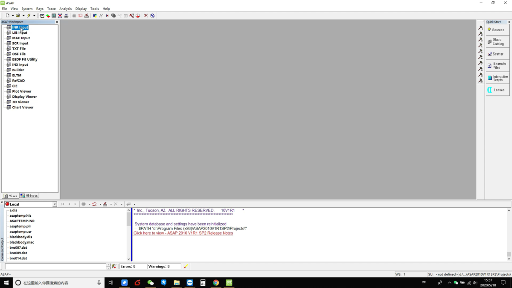The image size is (512, 288).
Task: Click custom tool hammer 6
Action: pos(480,57)
